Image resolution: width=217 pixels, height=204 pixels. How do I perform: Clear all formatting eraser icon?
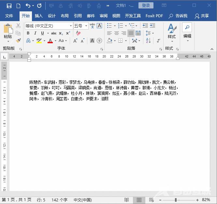[x=78, y=33]
